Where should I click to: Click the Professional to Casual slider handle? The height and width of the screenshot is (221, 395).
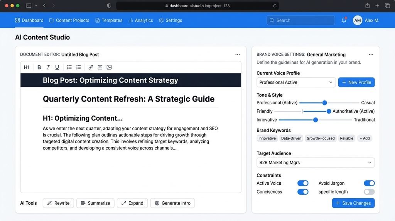324,103
